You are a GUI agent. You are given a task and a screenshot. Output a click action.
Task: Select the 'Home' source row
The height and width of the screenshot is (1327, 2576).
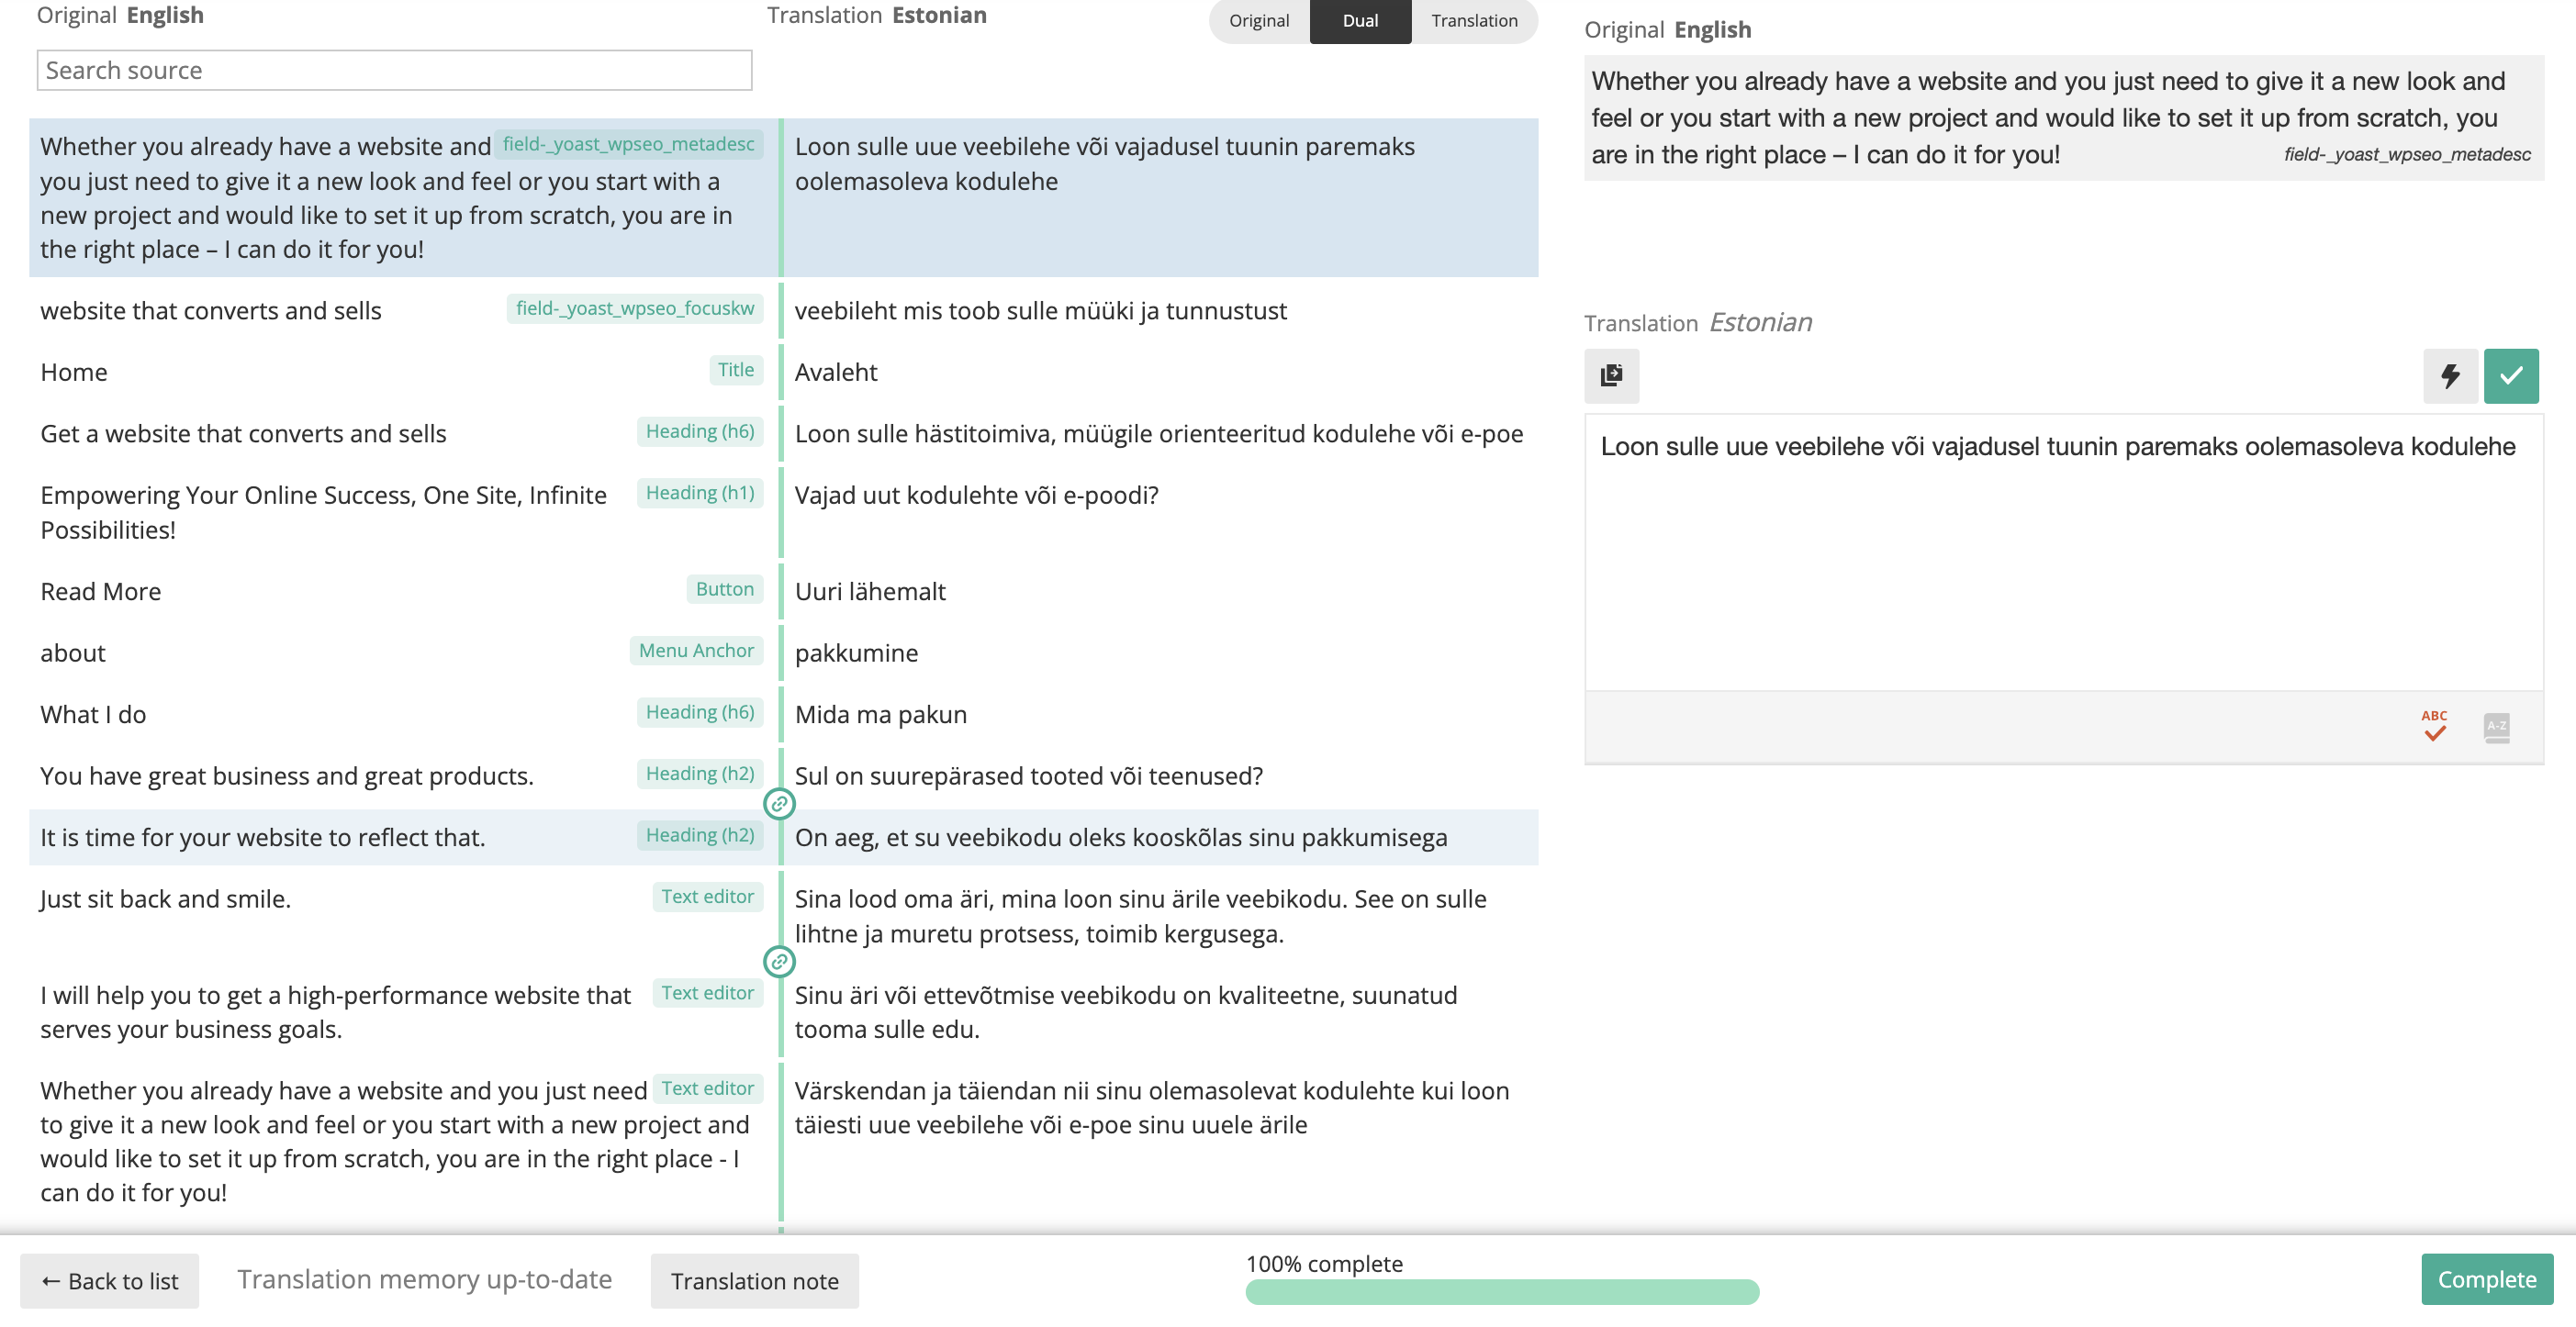[x=403, y=372]
